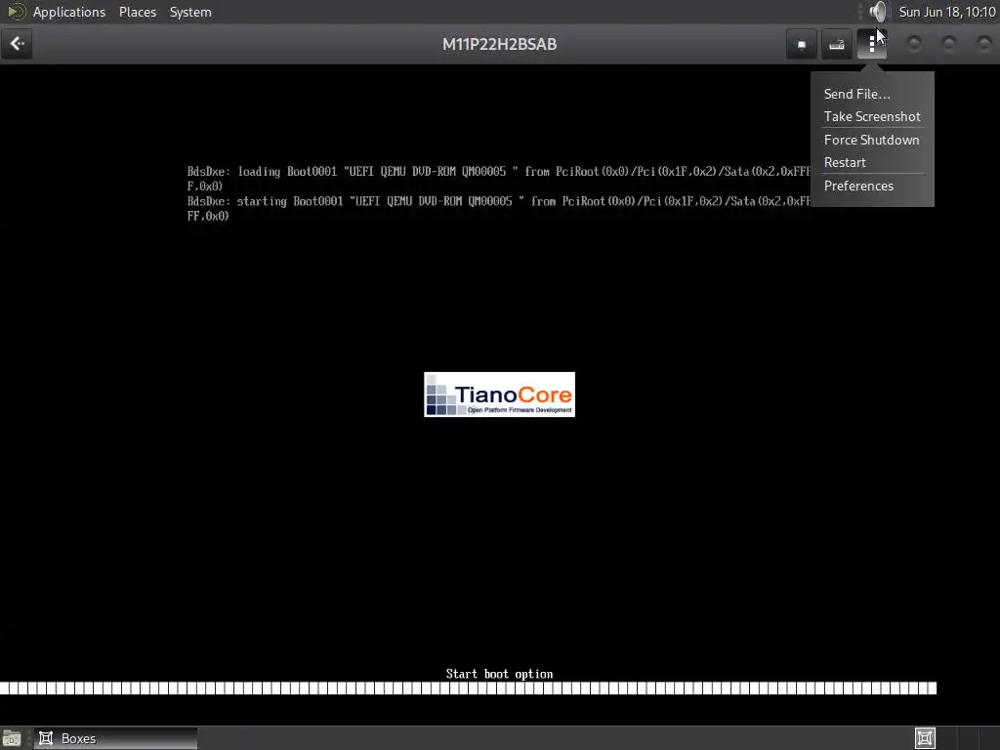Screen dimensions: 1000x750
Task: Click the volume speaker icon
Action: pos(878,12)
